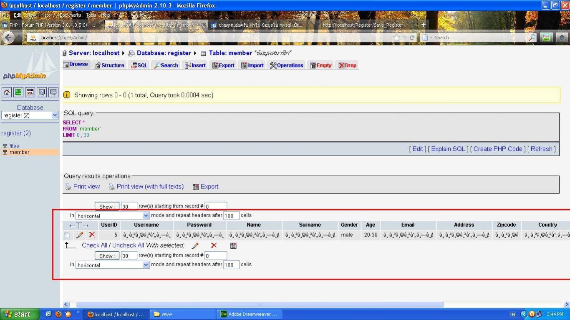Click the Drop table tab
570x320 pixels.
pos(348,65)
